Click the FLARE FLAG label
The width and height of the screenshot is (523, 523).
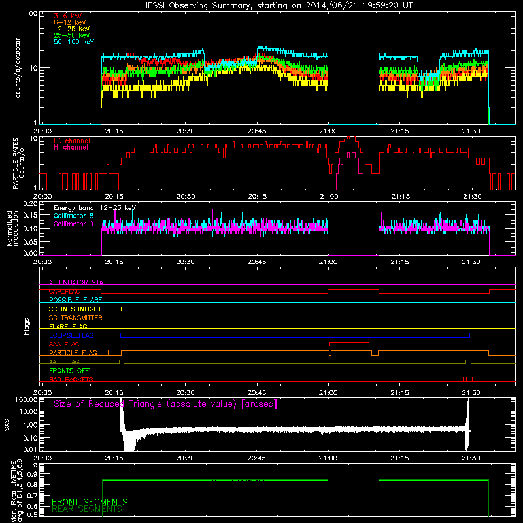click(x=68, y=326)
